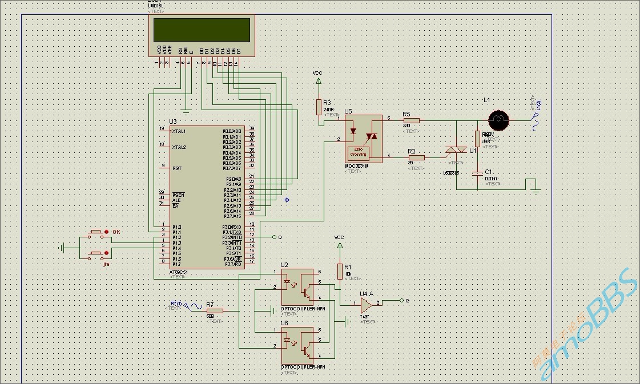640x384 pixels.
Task: Select resistor R5 at U5 pin 6
Action: point(412,120)
